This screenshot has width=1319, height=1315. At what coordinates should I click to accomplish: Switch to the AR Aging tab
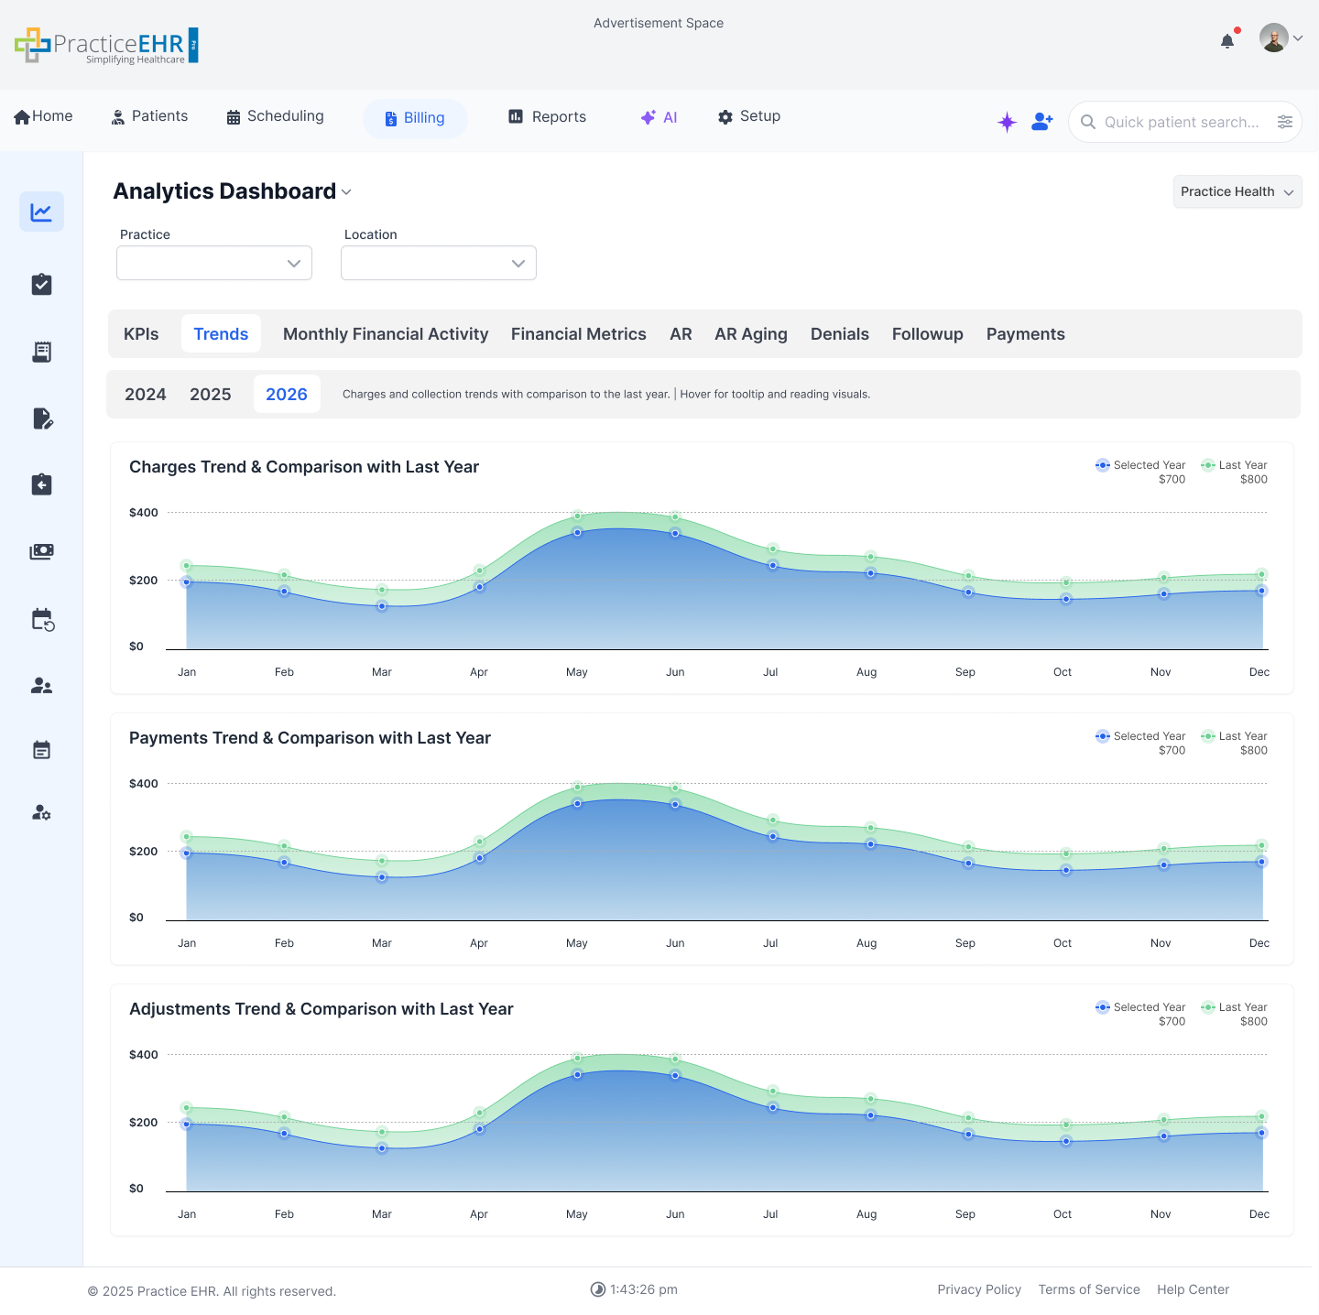(750, 333)
